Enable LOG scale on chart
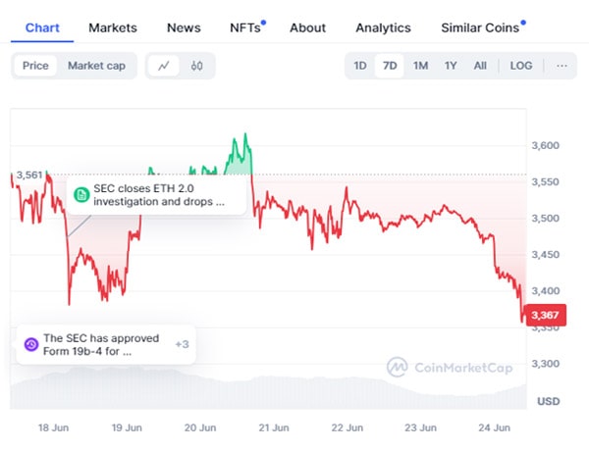Screen dimensions: 589x451 click(521, 66)
